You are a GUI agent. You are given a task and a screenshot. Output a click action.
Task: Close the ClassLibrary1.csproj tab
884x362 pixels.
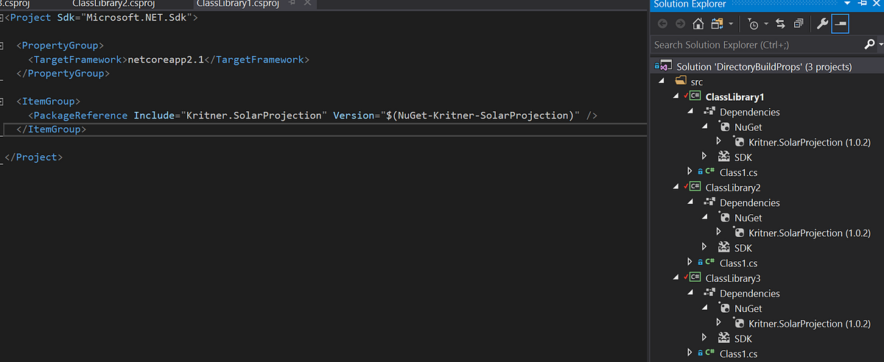pos(307,4)
